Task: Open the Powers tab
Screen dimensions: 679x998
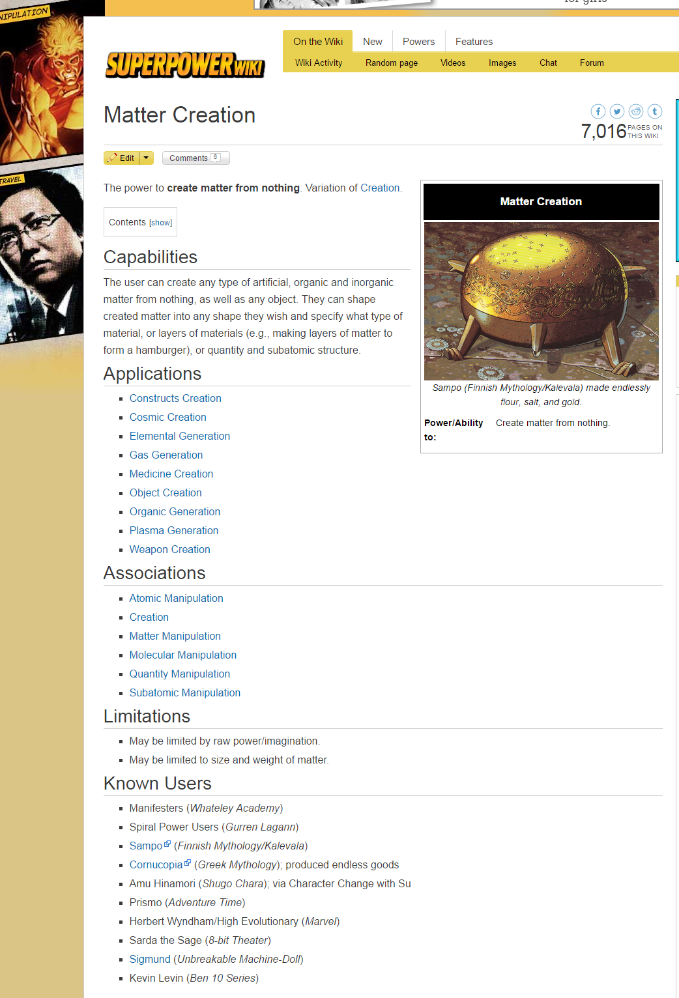Action: (x=418, y=41)
